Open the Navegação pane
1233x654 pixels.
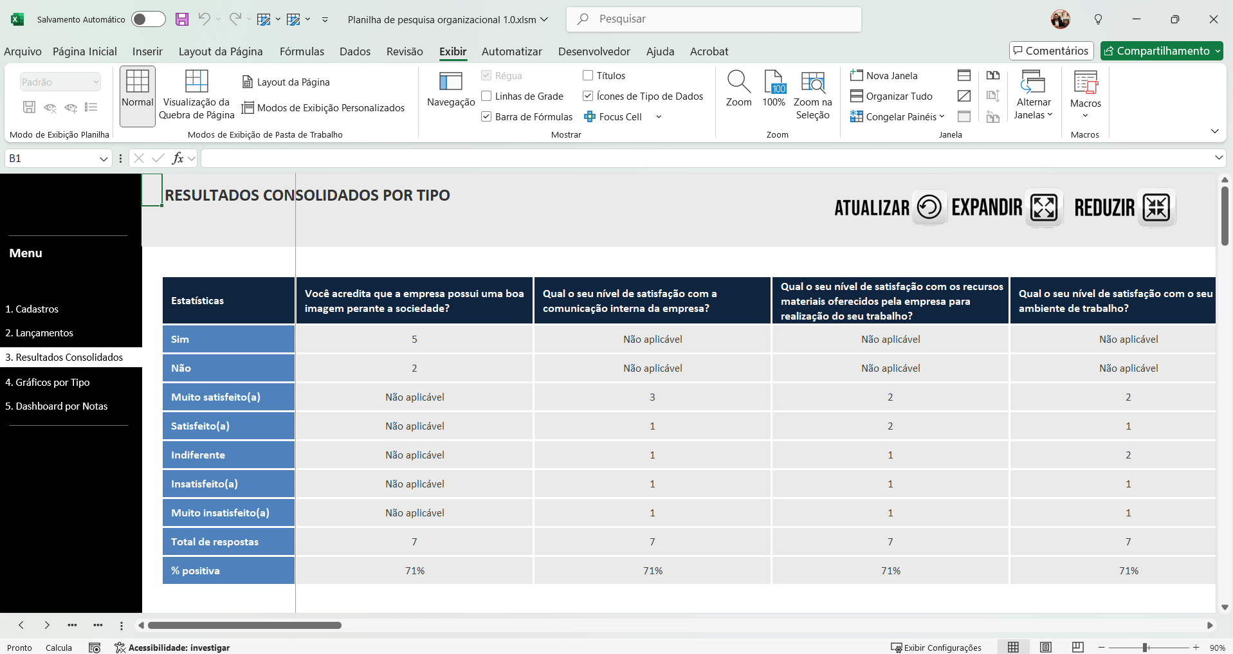pos(450,89)
